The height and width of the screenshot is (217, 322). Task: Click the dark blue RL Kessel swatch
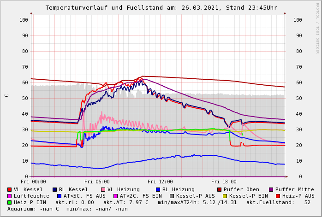[55, 189]
